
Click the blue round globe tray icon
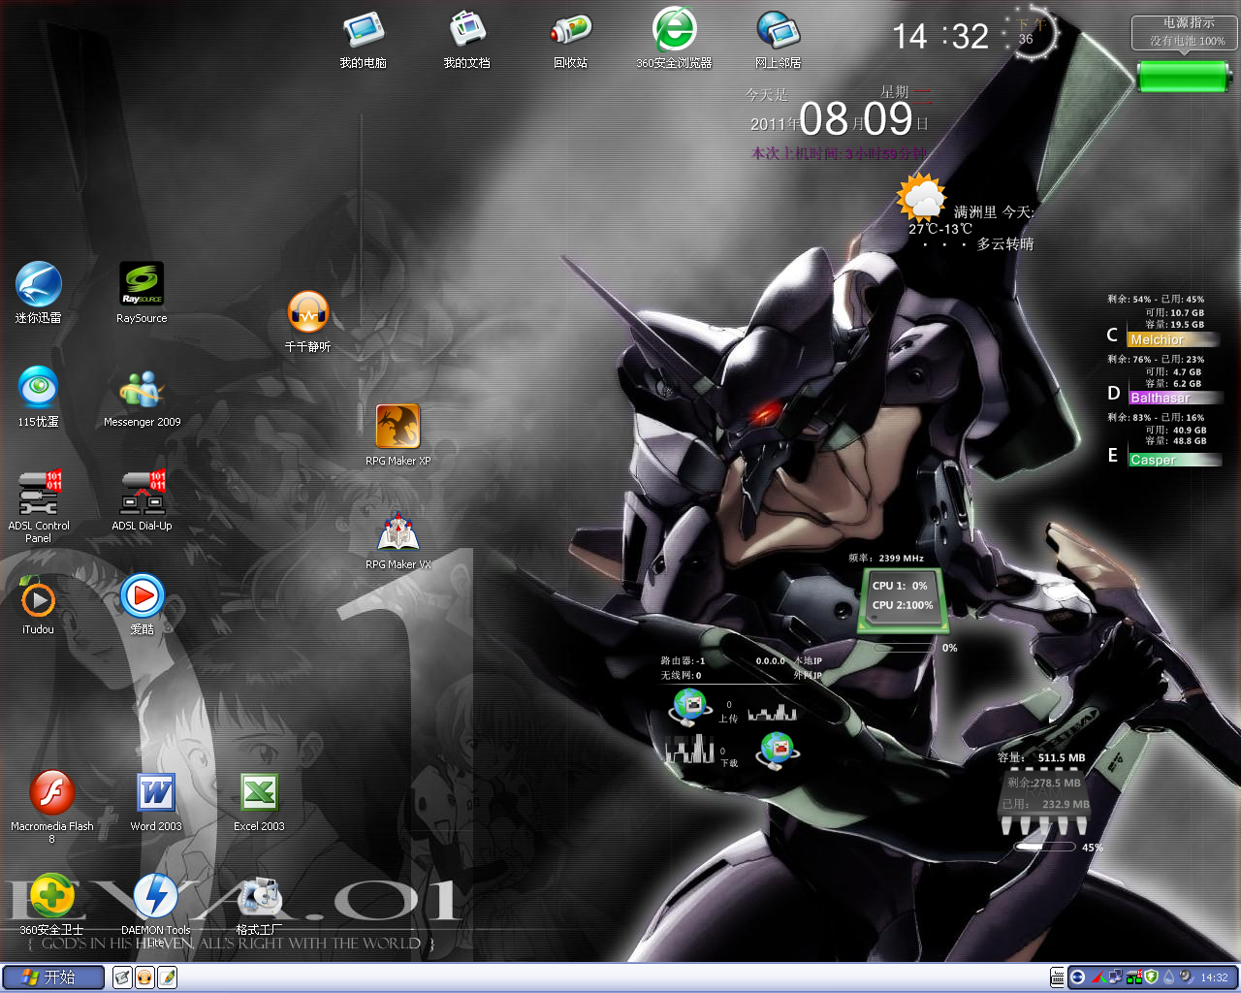(x=1077, y=977)
